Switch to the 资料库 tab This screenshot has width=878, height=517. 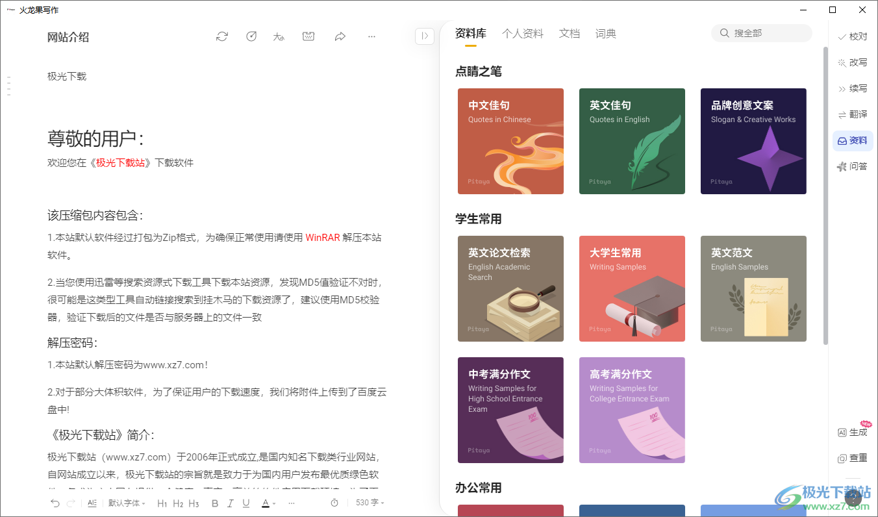pos(471,34)
